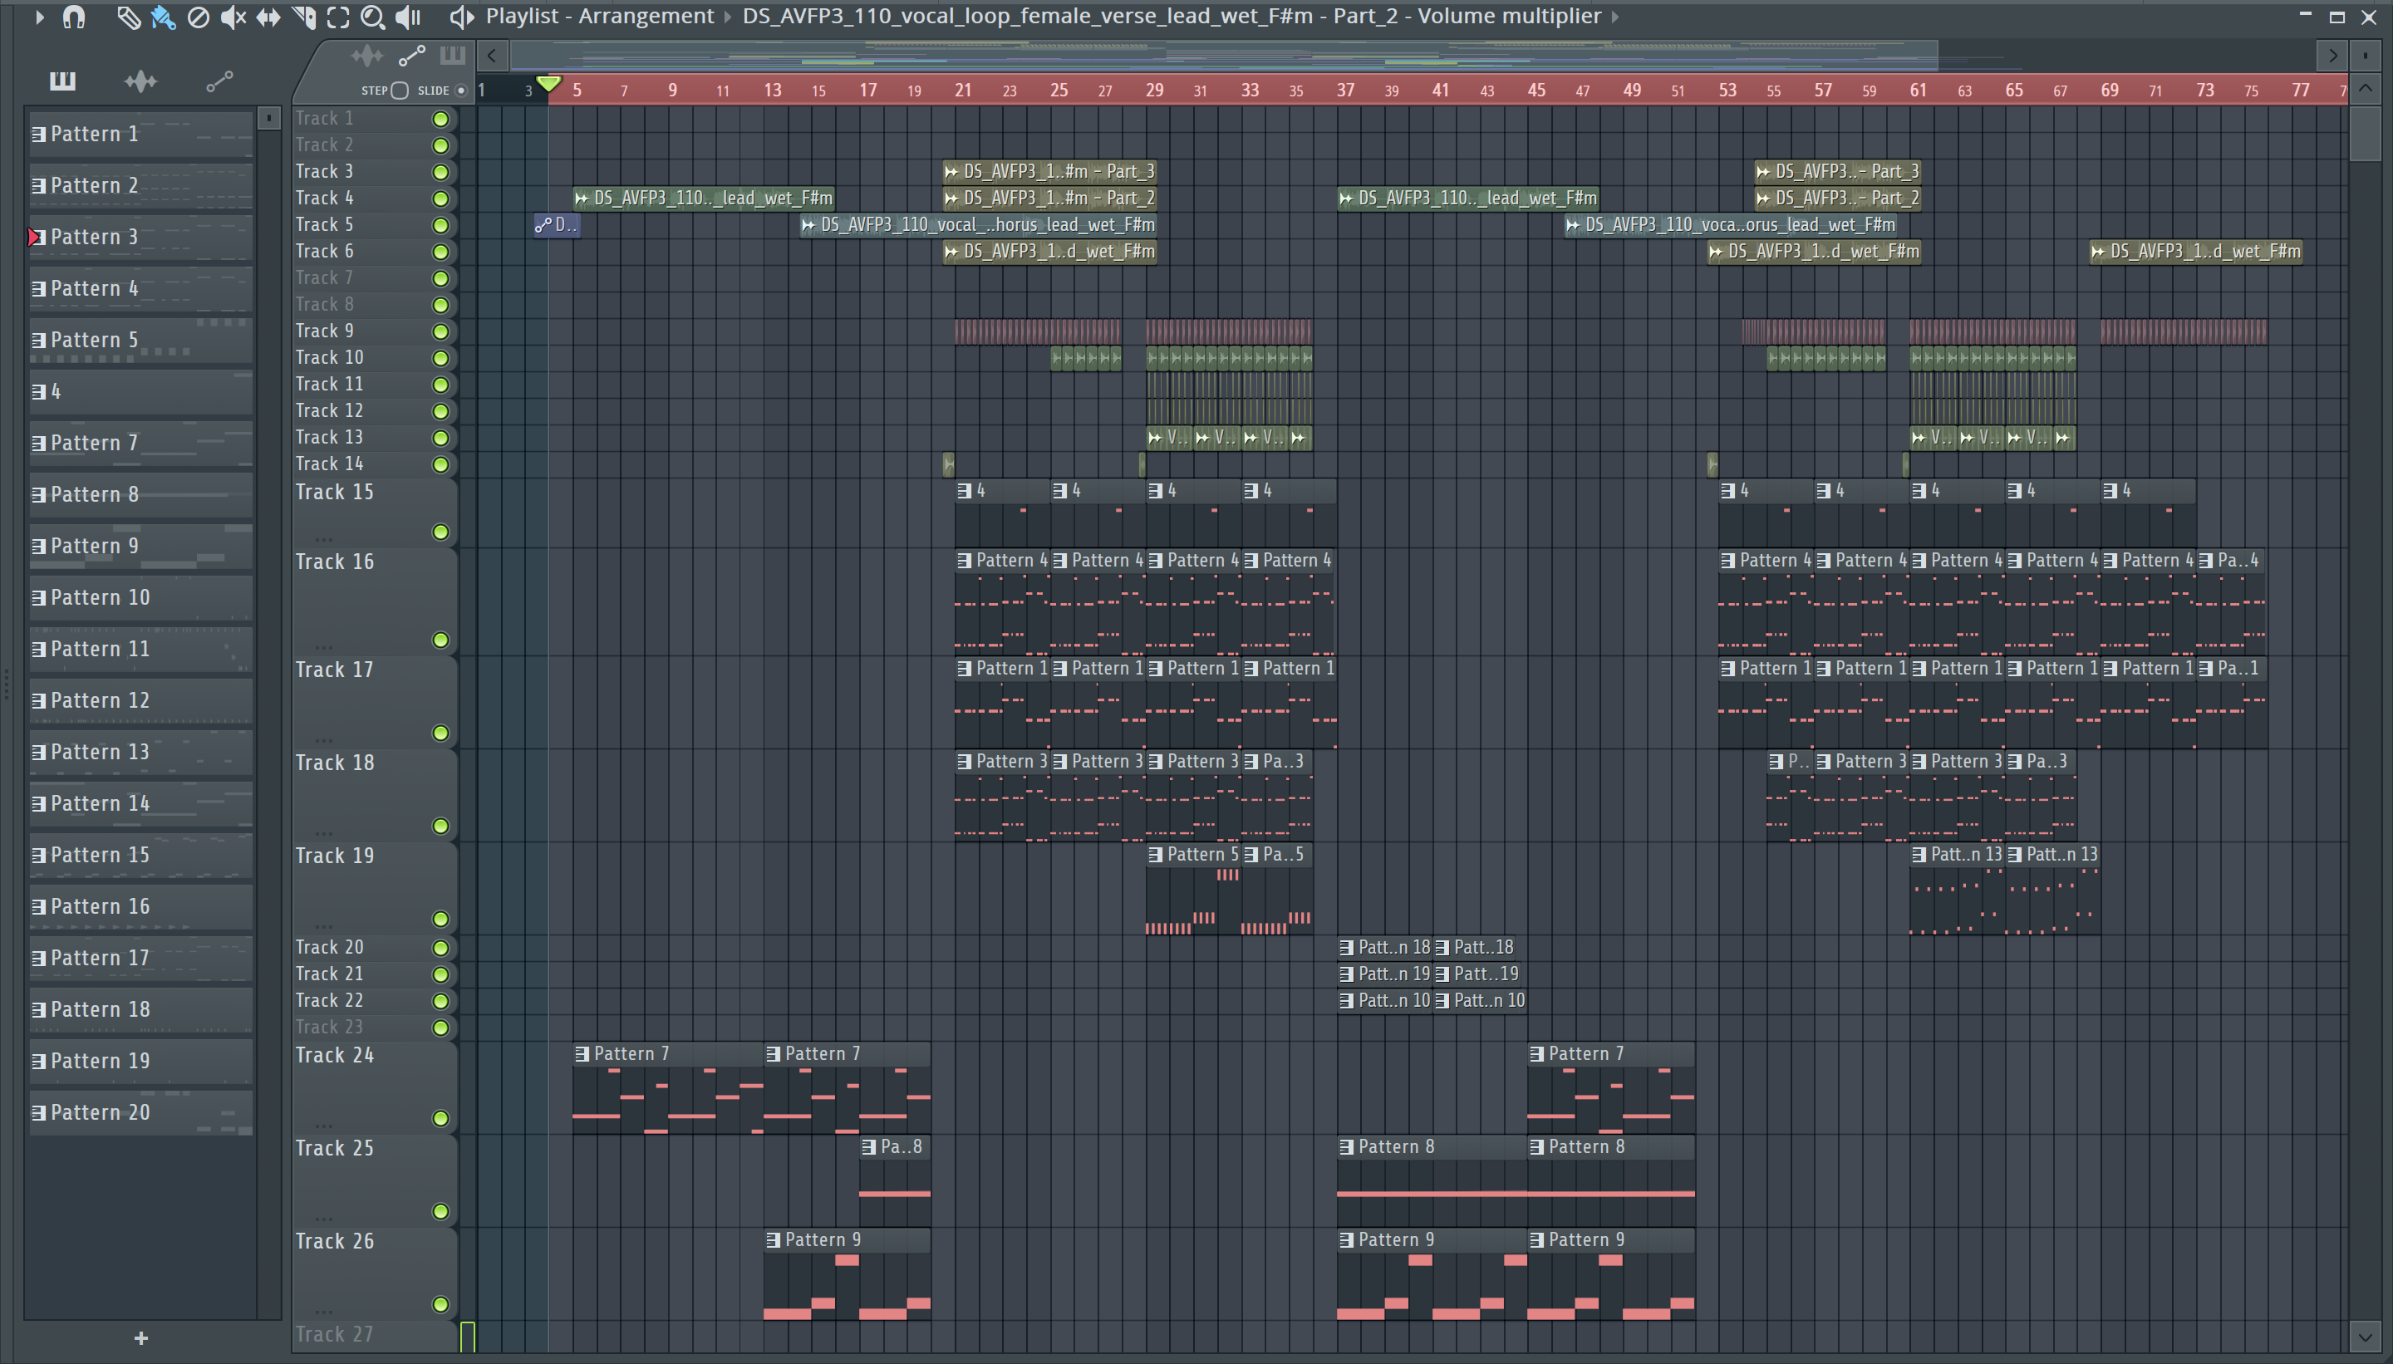Image resolution: width=2393 pixels, height=1364 pixels.
Task: Select the slice tool
Action: click(x=303, y=16)
